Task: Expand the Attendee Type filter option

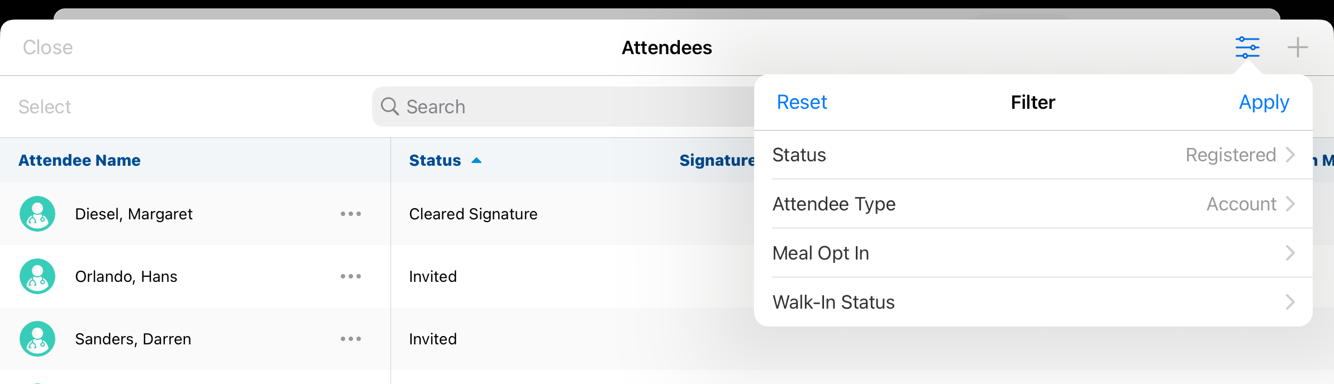Action: pyautogui.click(x=1033, y=204)
